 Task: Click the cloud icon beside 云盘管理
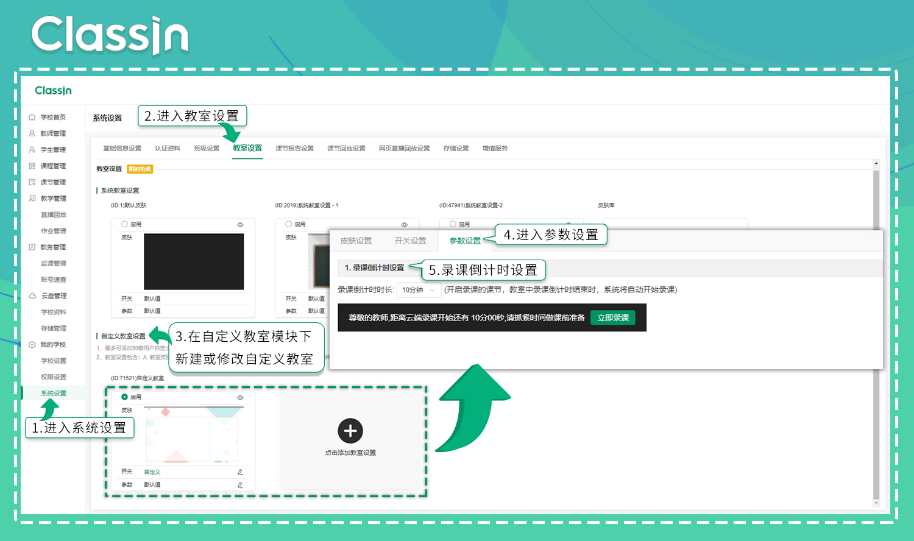(32, 295)
